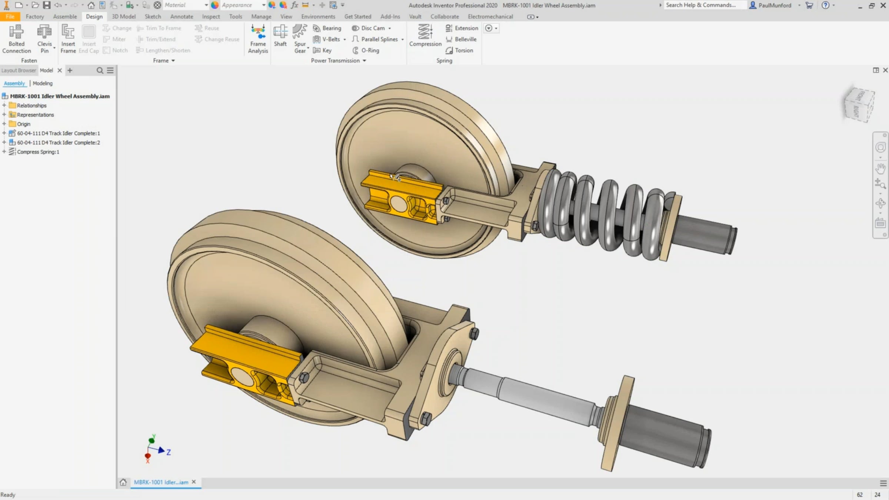Click the Undo icon

pyautogui.click(x=58, y=5)
